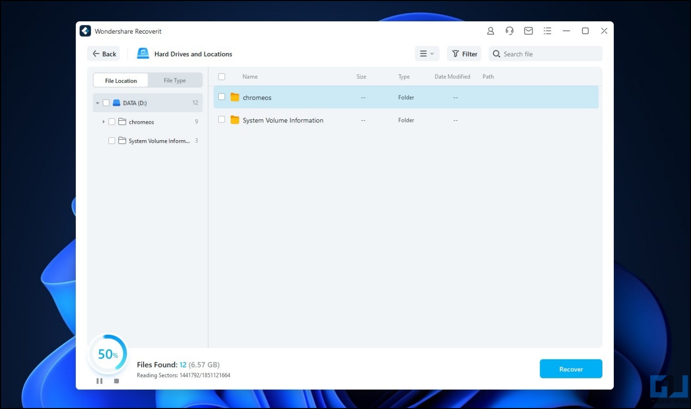This screenshot has height=409, width=691.
Task: Click the chromeos folder icon in tree
Action: point(122,122)
